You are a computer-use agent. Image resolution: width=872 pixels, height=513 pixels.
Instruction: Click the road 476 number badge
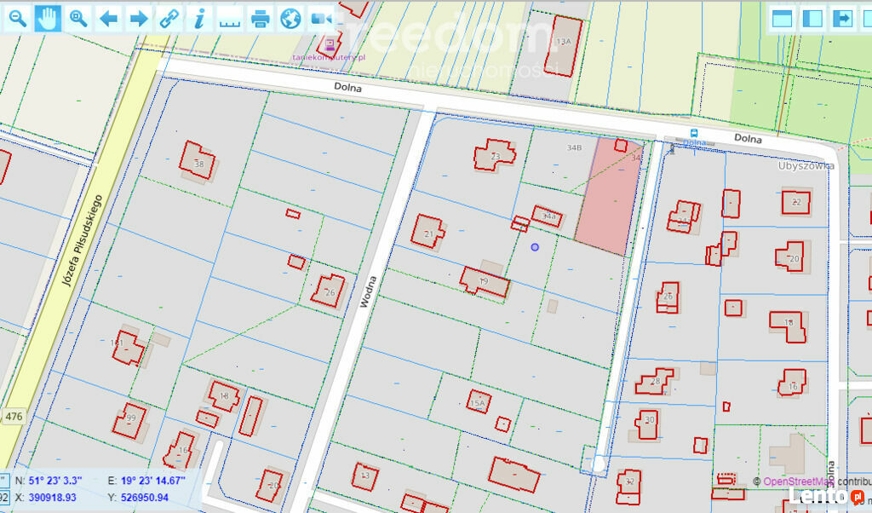(x=14, y=417)
